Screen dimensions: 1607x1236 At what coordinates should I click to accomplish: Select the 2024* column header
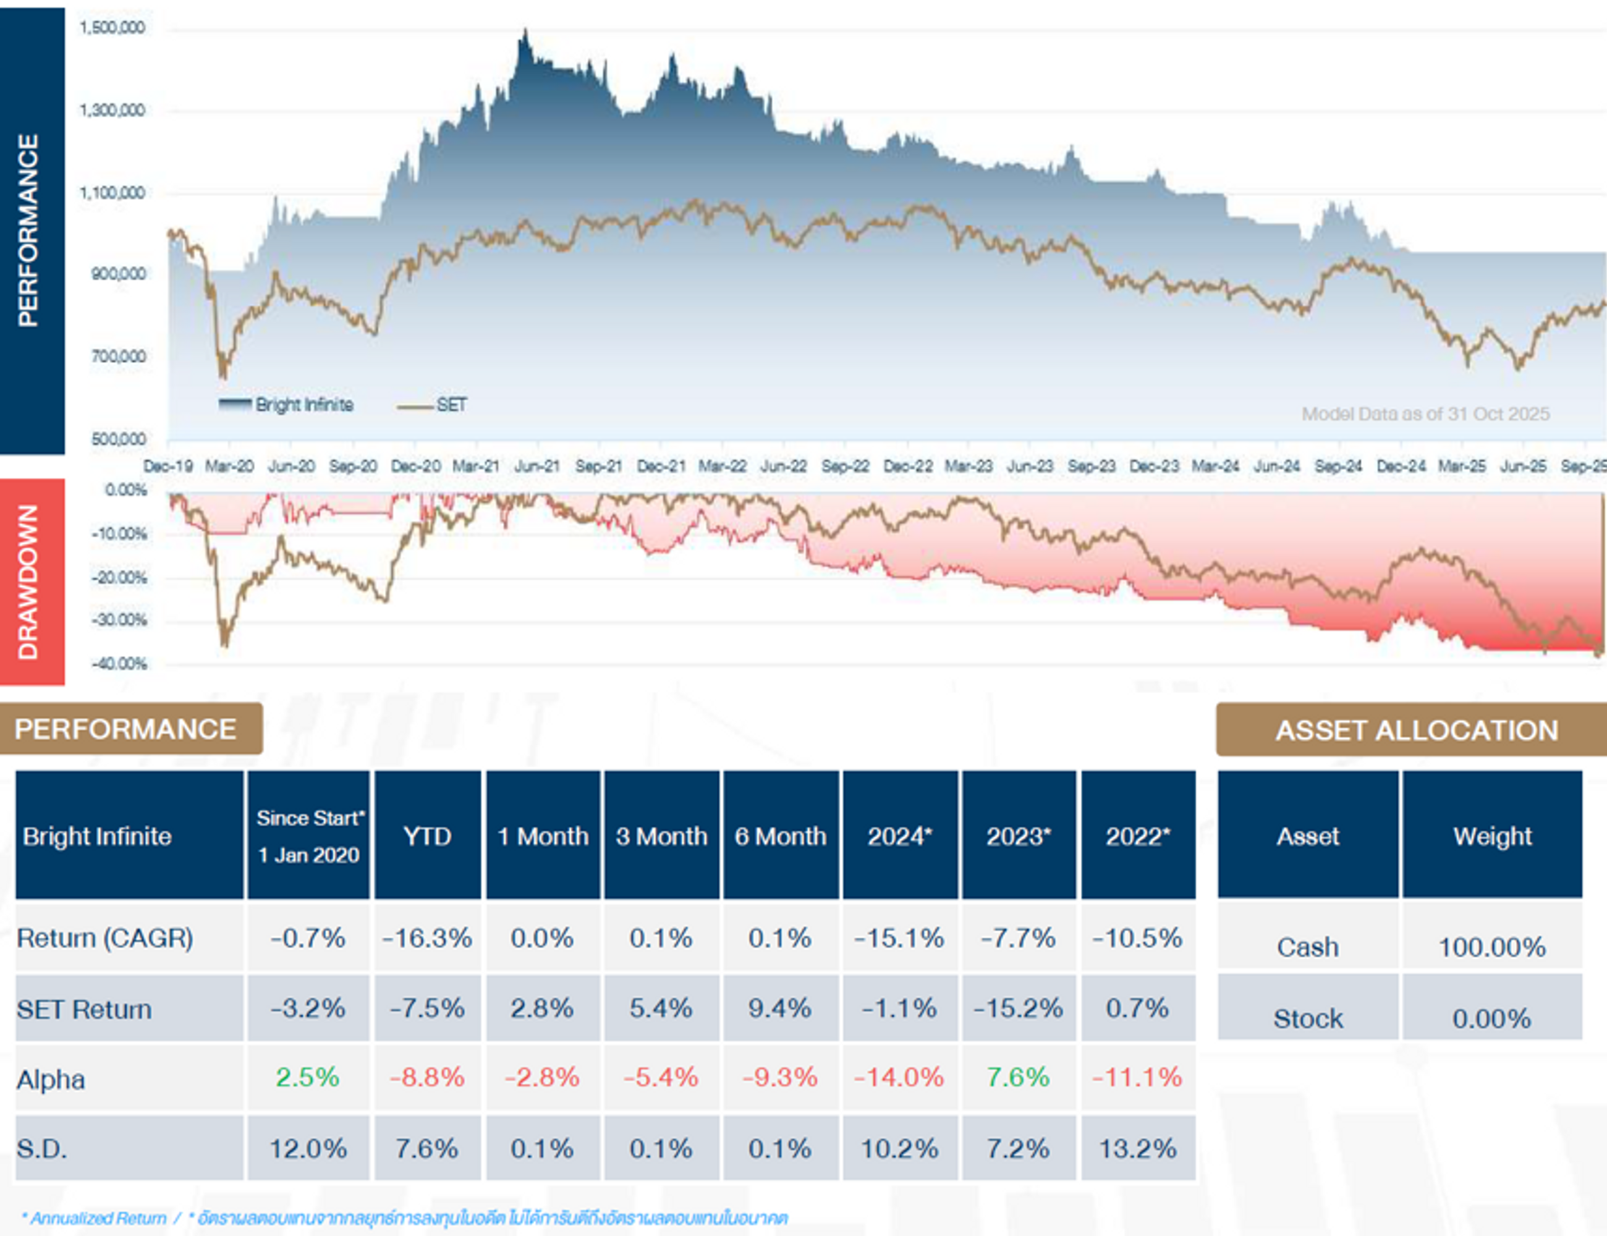click(x=900, y=837)
